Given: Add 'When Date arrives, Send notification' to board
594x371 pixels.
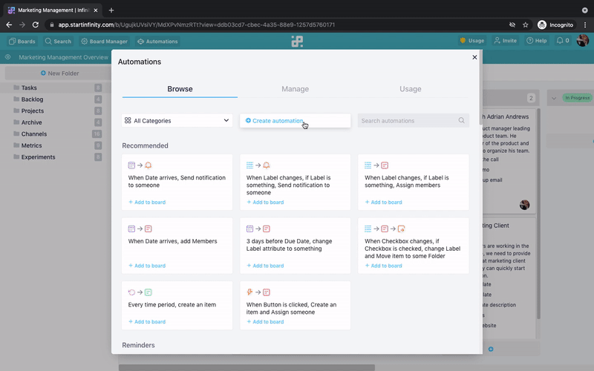Looking at the screenshot, I should coord(147,202).
